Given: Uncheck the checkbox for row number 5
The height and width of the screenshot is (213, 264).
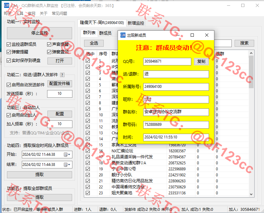Looking at the screenshot, I should click(x=88, y=85).
